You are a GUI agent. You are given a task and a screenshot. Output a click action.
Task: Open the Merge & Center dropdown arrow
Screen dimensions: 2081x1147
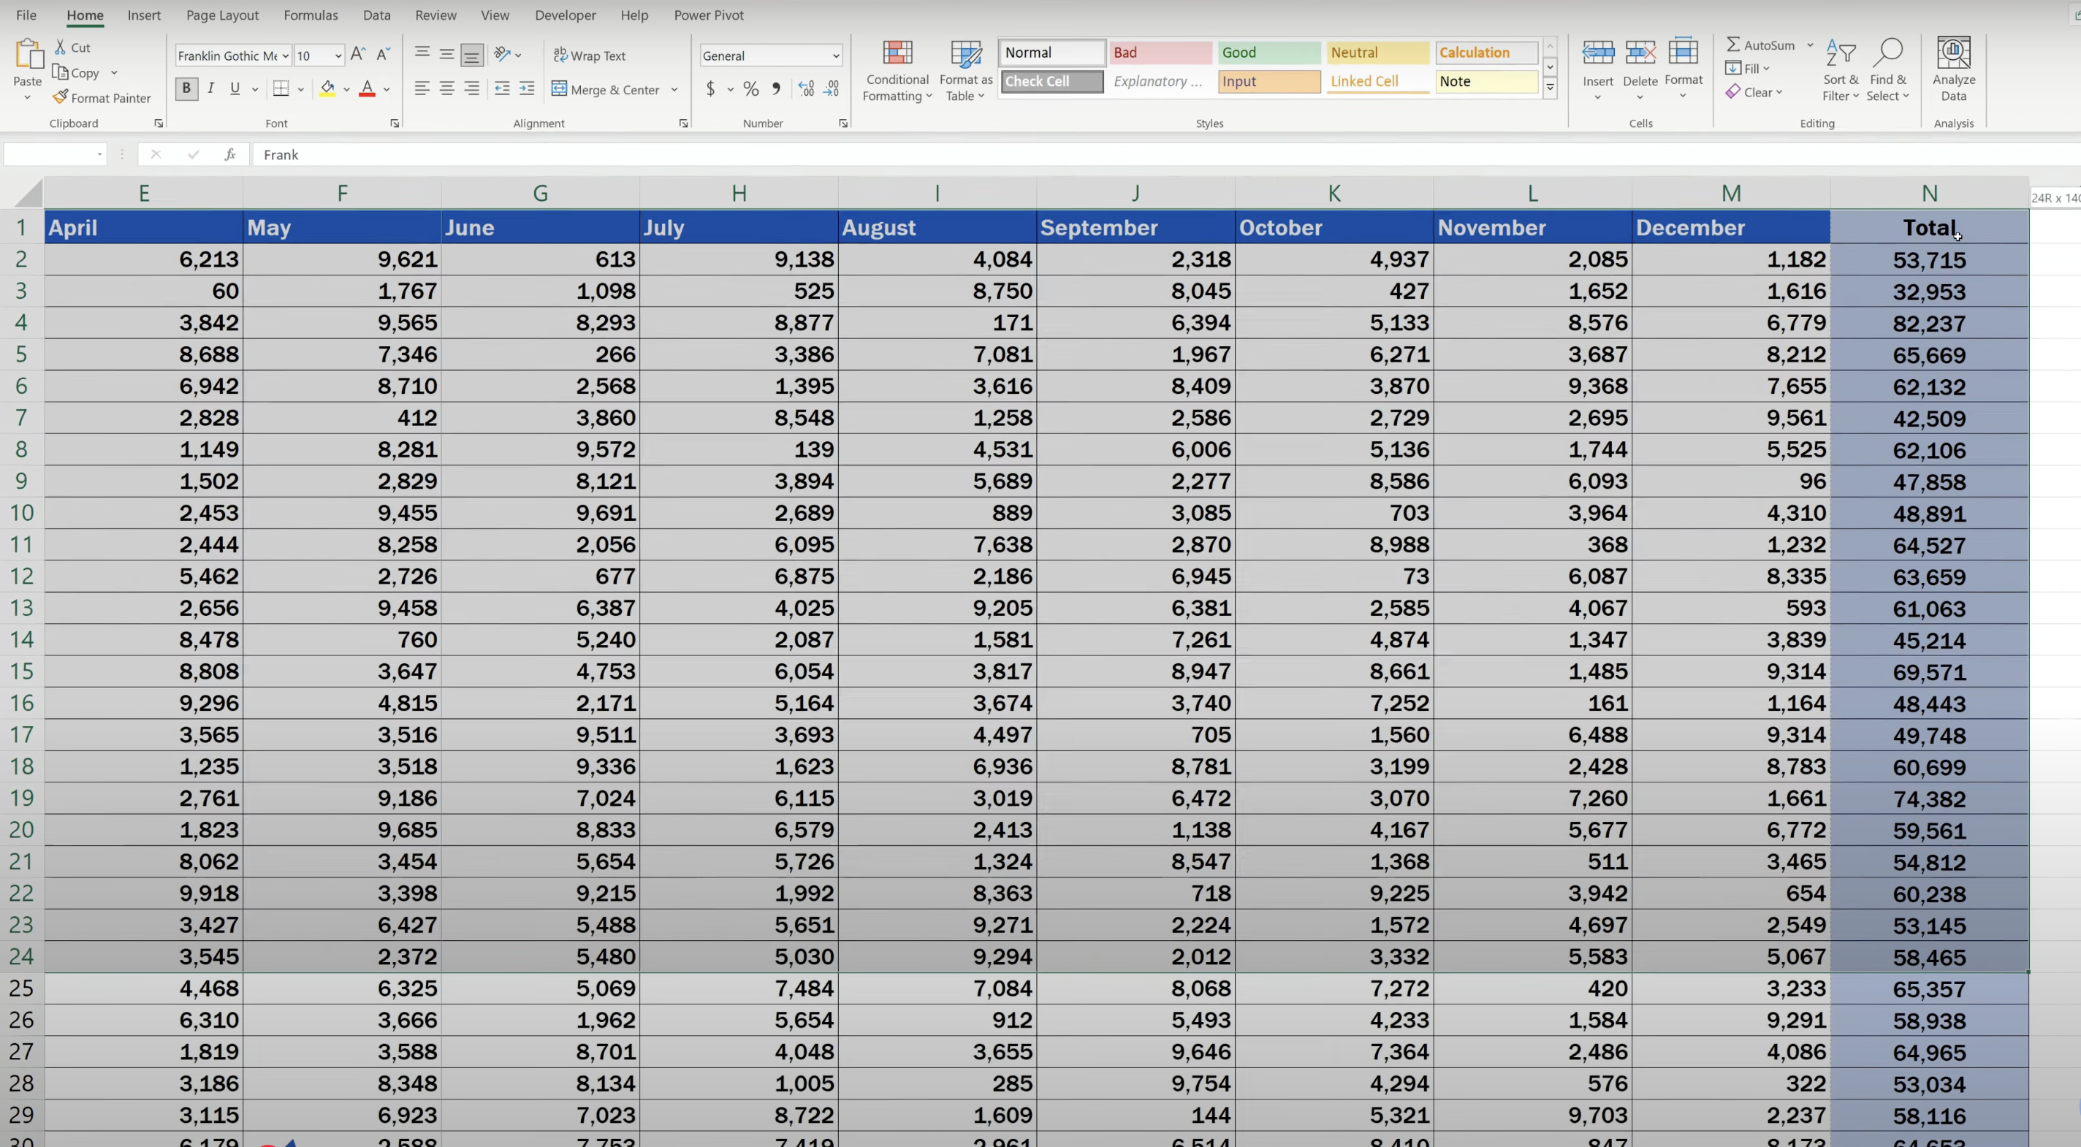[674, 90]
